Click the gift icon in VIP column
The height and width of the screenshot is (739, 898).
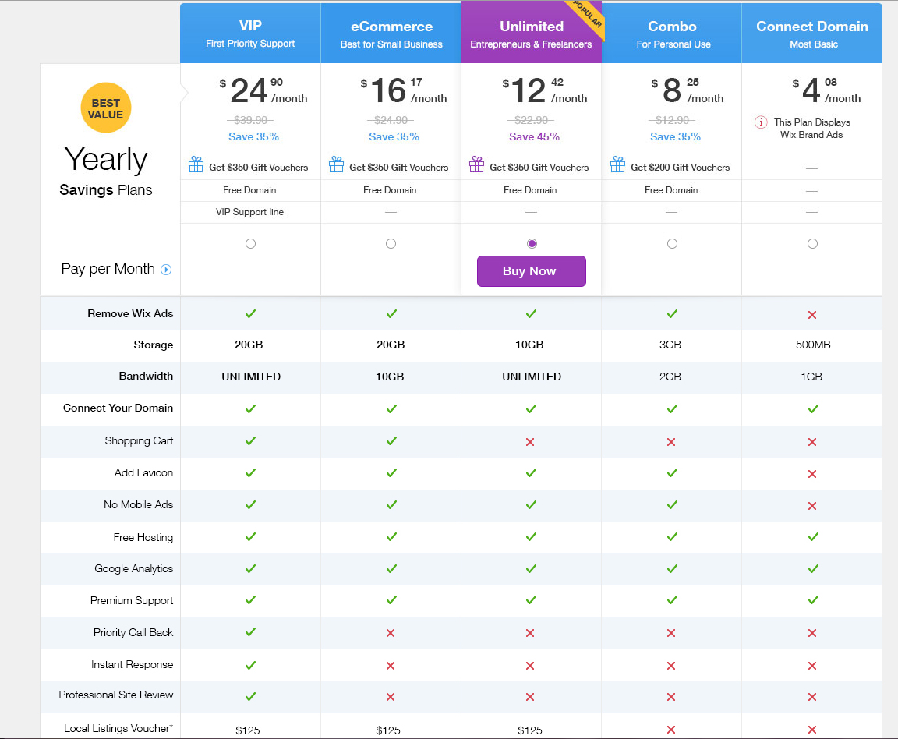196,165
